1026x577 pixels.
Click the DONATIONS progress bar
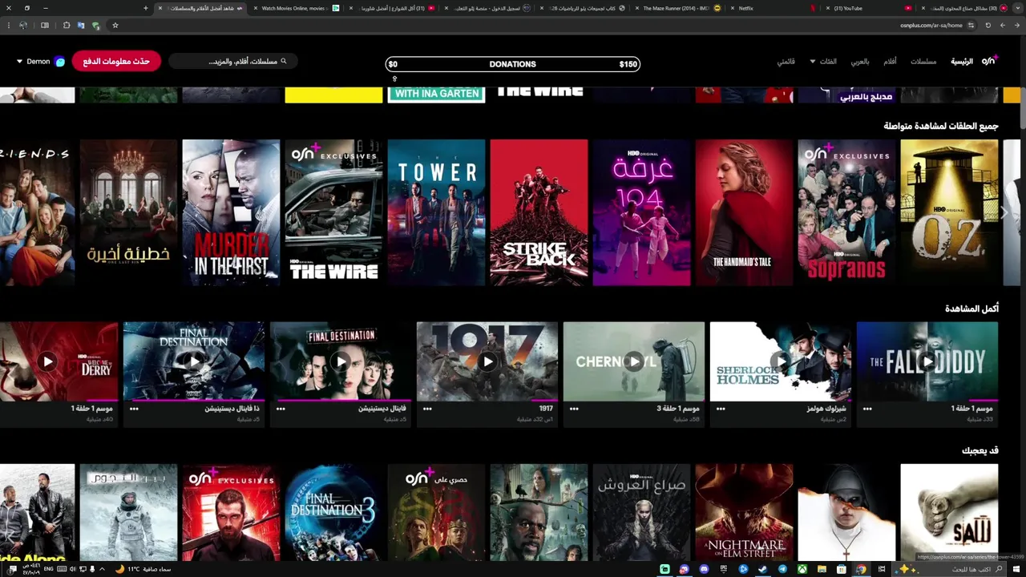coord(513,64)
